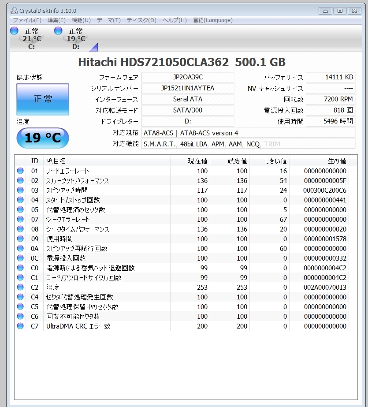The width and height of the screenshot is (368, 407).
Task: Click status orb for C2 温度
Action: (x=20, y=287)
